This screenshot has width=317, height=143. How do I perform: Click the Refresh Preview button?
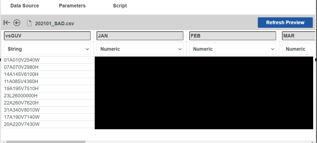(285, 22)
